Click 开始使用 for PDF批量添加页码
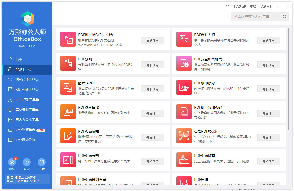The image size is (294, 191). click(x=268, y=113)
